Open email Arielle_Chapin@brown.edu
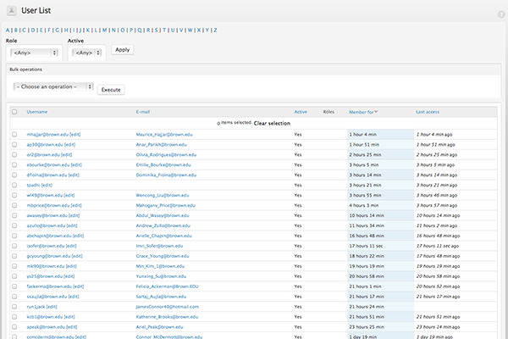This screenshot has height=339, width=508. 164,236
